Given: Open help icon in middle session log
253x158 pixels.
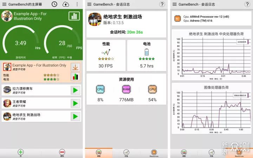Looking at the screenshot, I should click(162, 4).
